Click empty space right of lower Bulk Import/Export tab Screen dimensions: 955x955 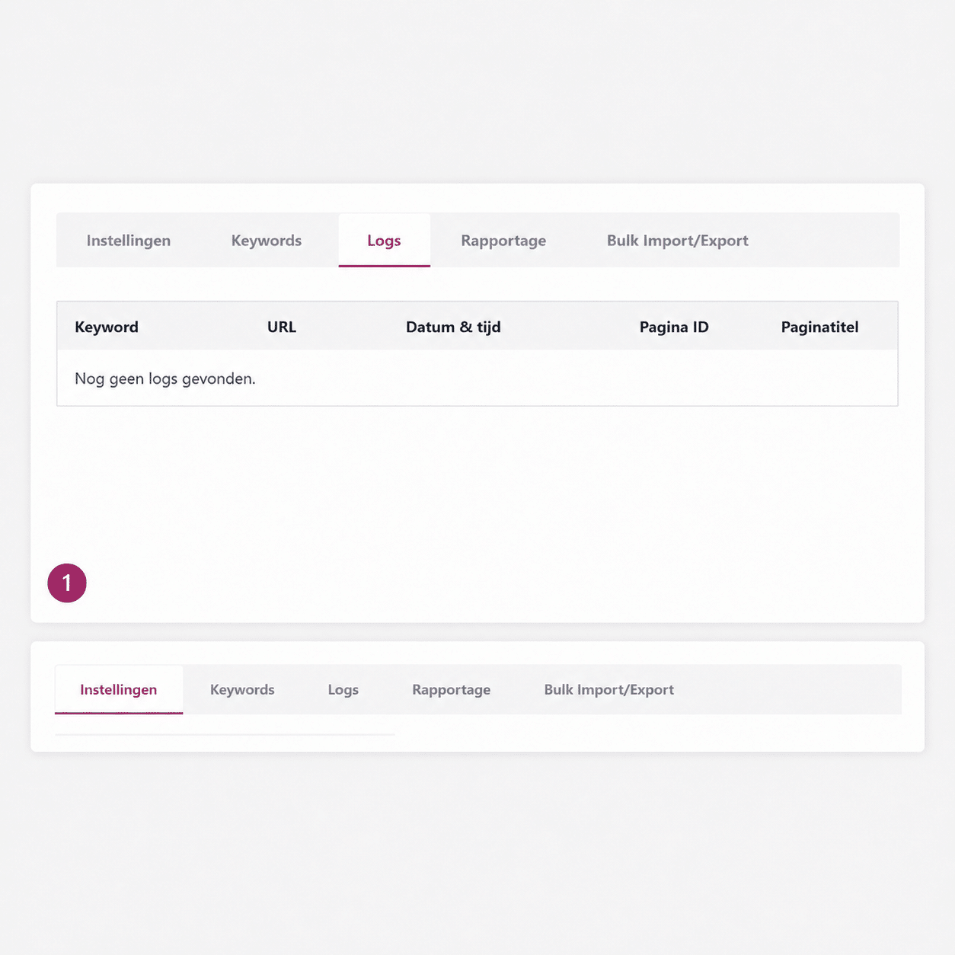(792, 690)
